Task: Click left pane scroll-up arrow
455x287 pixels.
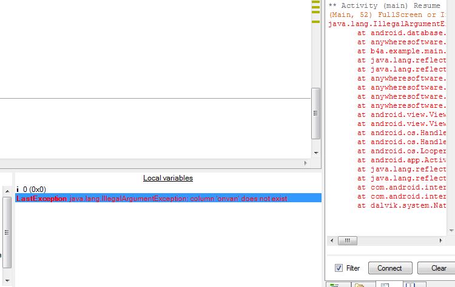Action: point(7,190)
